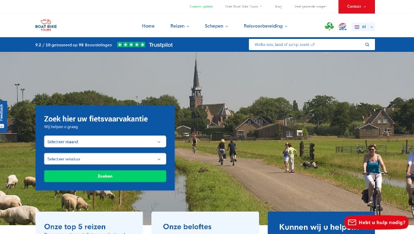Open Corona update link
Viewport: 414px width, 234px height.
tap(201, 6)
